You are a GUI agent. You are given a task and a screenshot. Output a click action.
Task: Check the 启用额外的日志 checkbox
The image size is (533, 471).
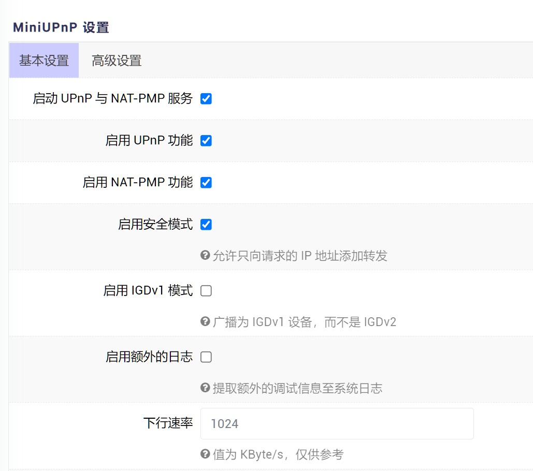206,357
